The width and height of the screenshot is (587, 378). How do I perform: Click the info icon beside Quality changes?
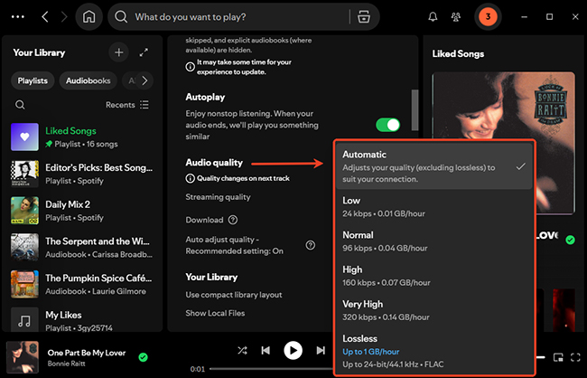tap(191, 178)
